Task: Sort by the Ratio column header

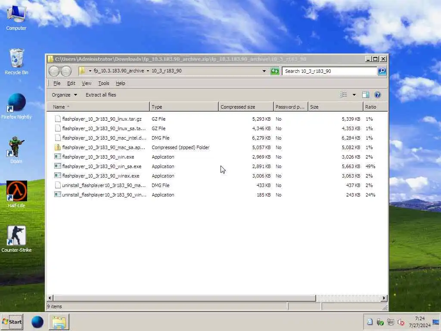Action: click(x=375, y=107)
